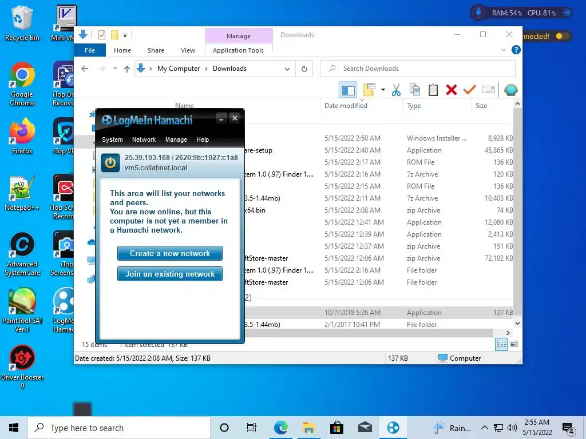Click the arrow in the RAM CPU widget
This screenshot has width=586, height=439.
click(x=567, y=13)
